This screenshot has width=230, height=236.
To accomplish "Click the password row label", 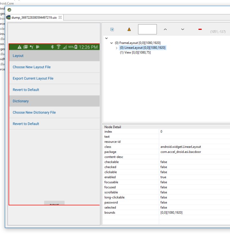I will (x=111, y=202).
